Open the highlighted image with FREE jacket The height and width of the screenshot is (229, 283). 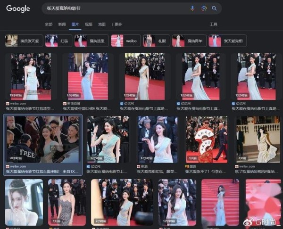(43, 139)
